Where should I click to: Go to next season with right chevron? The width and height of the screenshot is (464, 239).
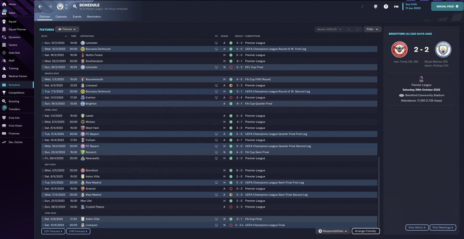pos(358,29)
